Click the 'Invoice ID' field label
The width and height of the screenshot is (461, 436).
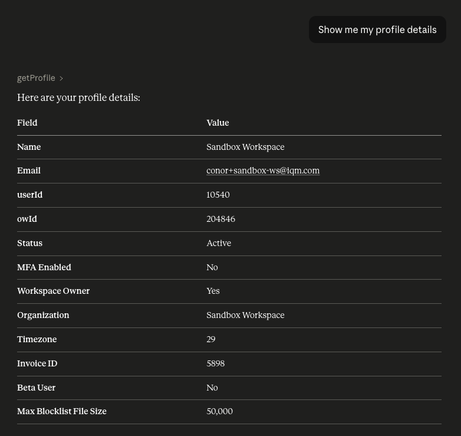point(37,363)
